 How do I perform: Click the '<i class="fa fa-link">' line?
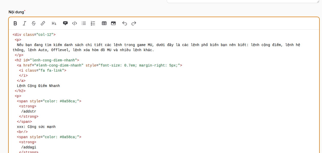(43, 70)
